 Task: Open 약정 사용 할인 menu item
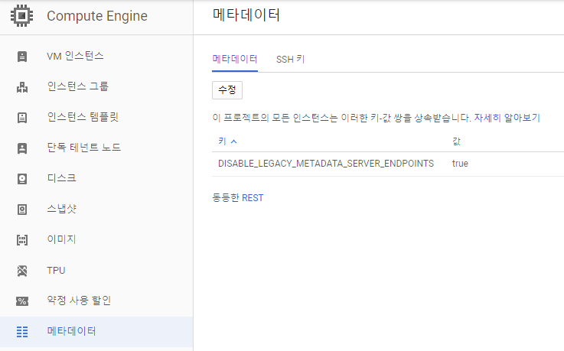[x=79, y=301]
